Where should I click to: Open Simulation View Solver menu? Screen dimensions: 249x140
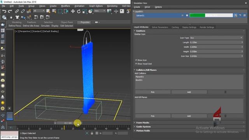[x=147, y=7]
